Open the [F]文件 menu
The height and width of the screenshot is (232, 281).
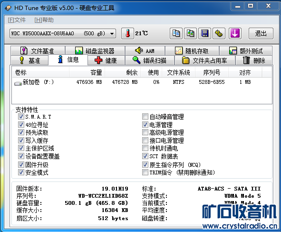click(x=17, y=20)
